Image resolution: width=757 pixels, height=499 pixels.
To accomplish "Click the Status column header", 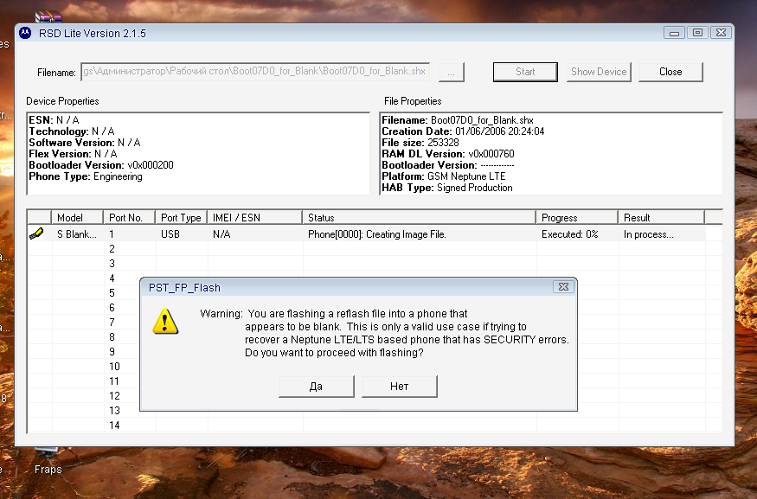I will point(419,218).
